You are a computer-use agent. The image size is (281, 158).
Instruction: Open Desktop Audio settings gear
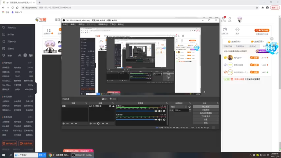click(x=164, y=120)
